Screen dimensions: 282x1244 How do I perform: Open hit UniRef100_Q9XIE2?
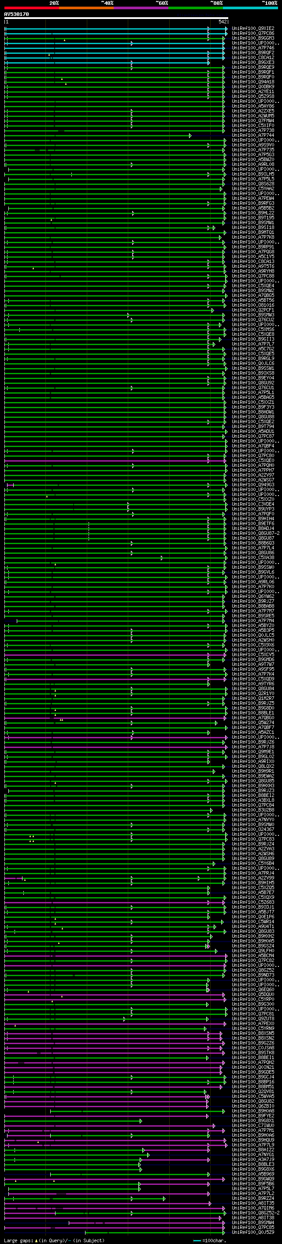pos(253,29)
